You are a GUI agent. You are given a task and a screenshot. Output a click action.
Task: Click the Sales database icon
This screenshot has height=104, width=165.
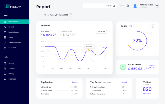point(5,37)
